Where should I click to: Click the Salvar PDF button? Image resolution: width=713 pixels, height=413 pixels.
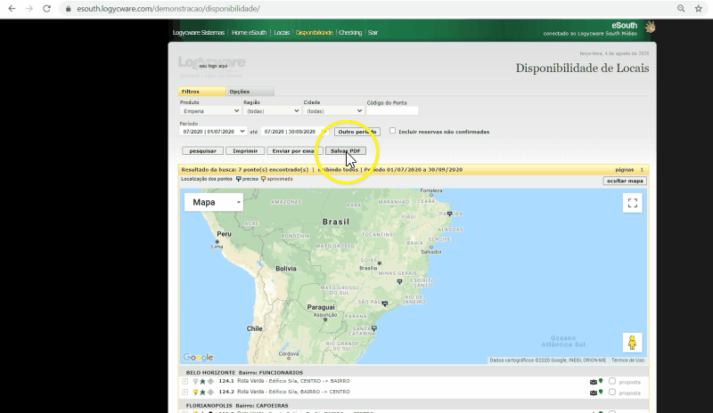pos(346,151)
